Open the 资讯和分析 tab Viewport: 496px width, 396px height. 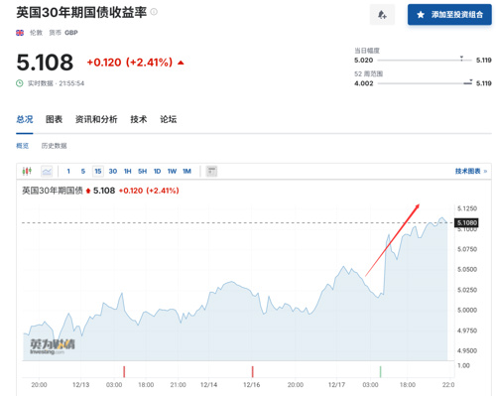pyautogui.click(x=96, y=119)
